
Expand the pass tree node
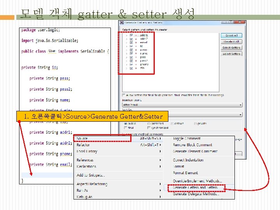click(126, 57)
